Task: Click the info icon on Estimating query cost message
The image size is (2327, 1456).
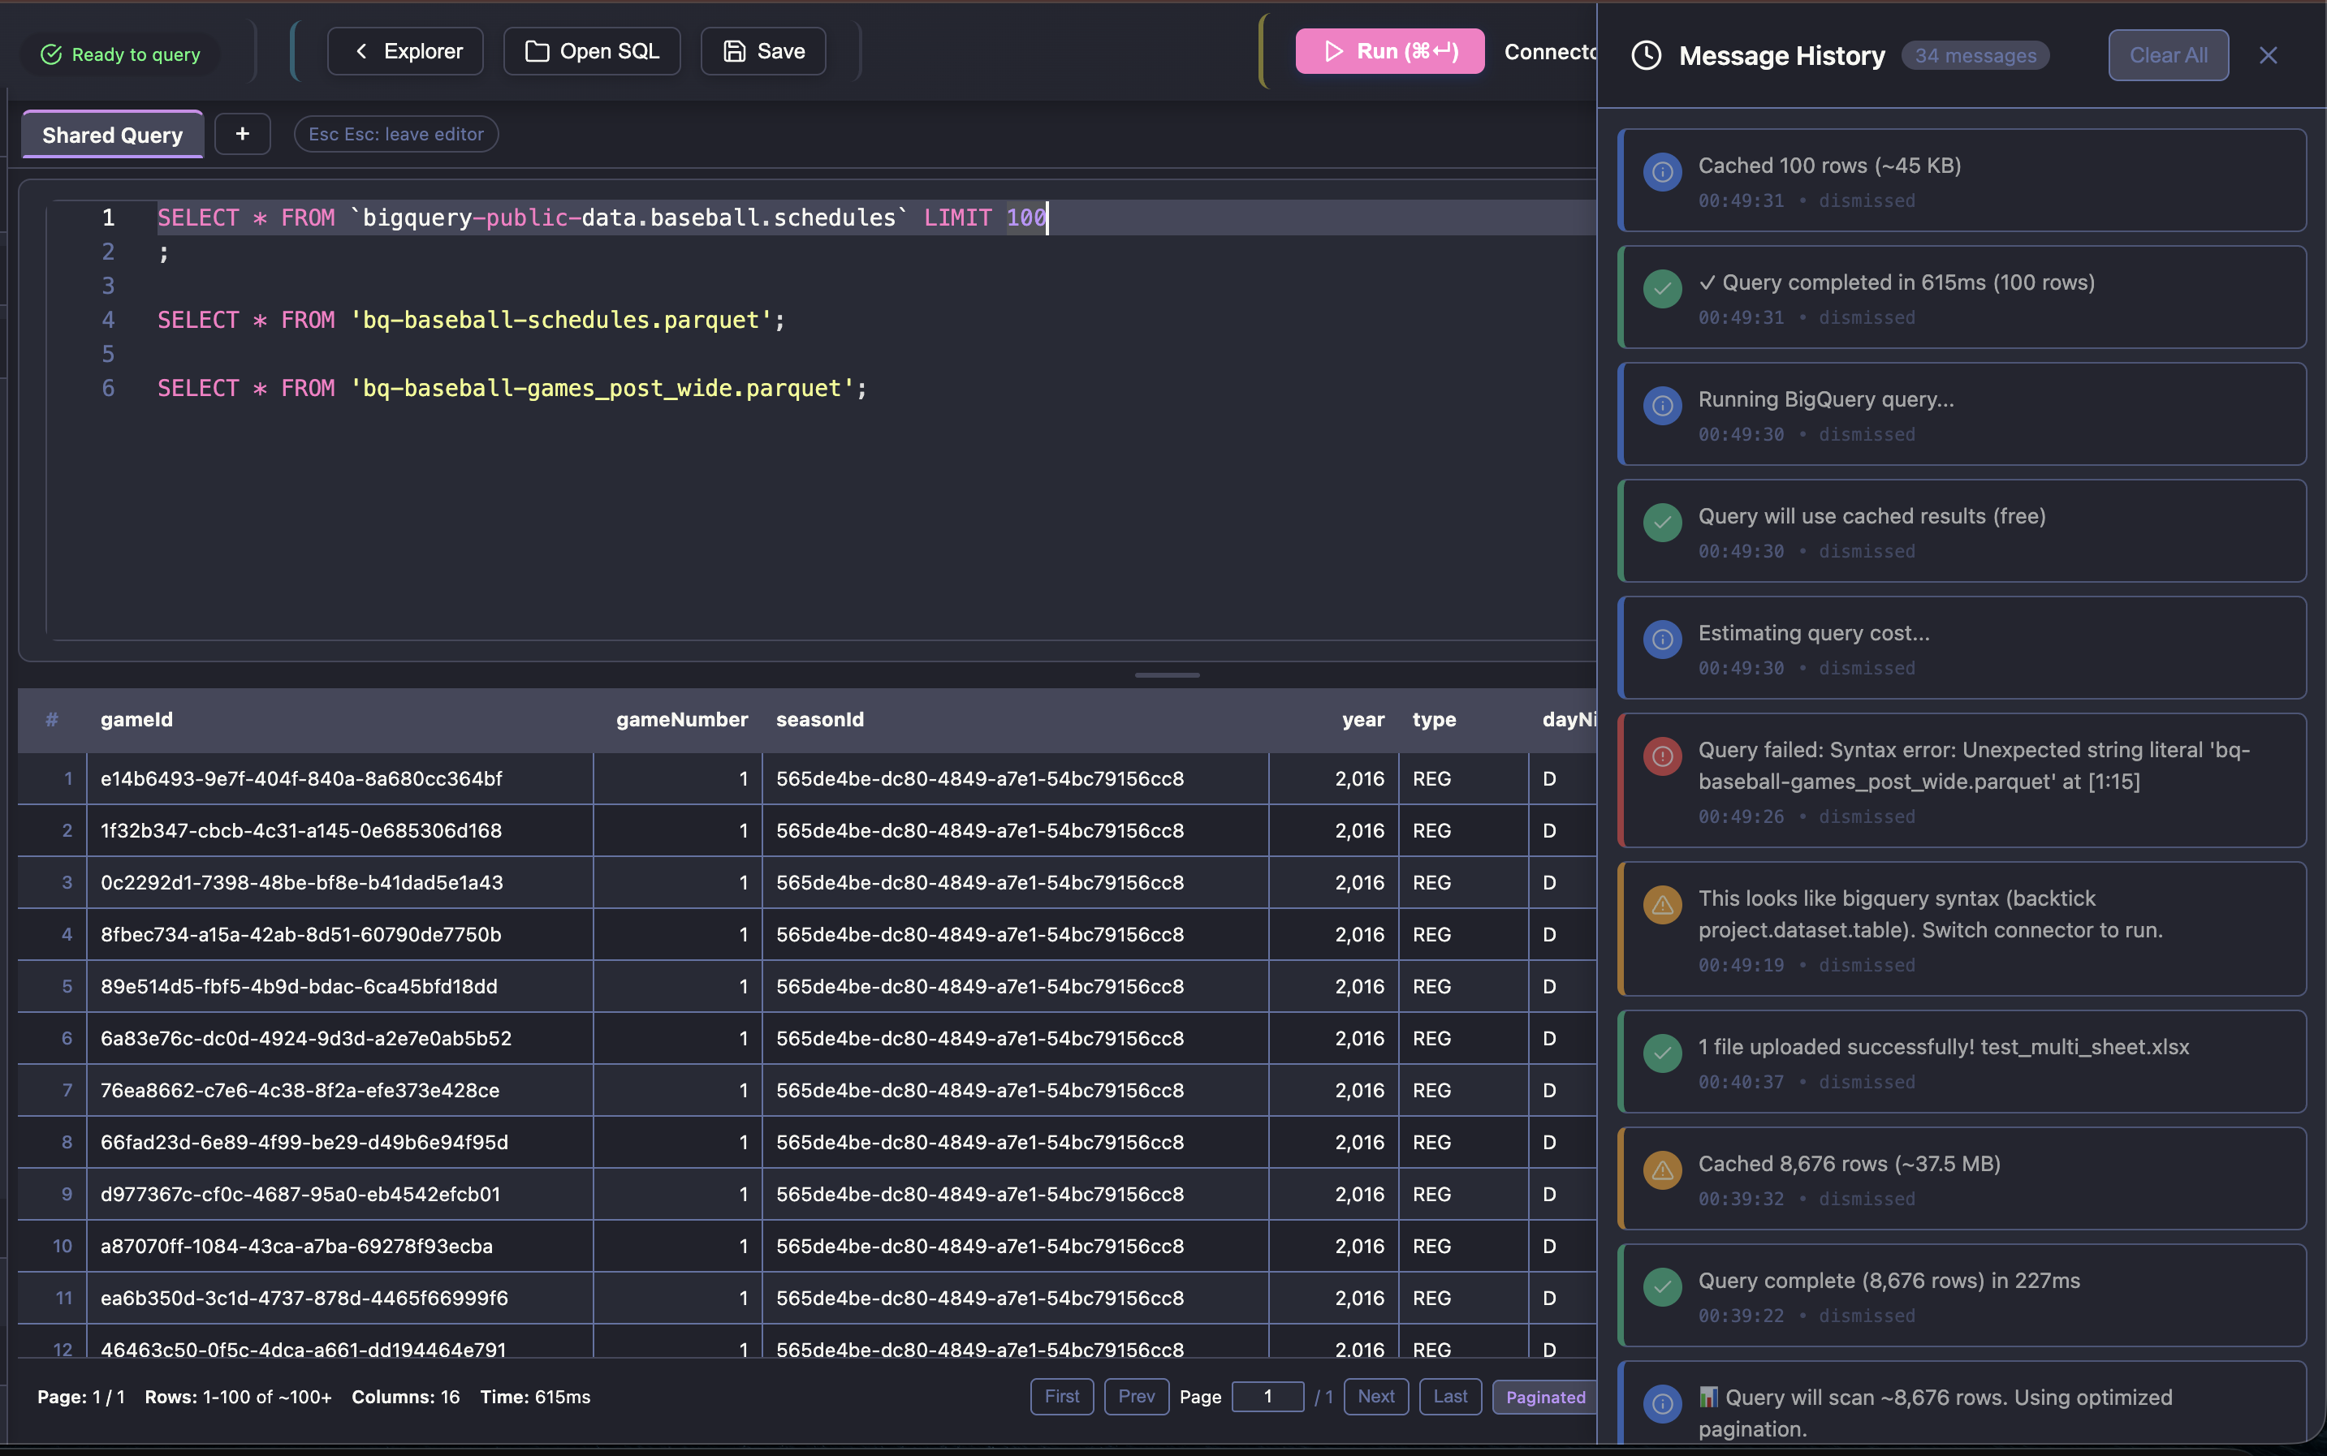Action: pos(1662,640)
